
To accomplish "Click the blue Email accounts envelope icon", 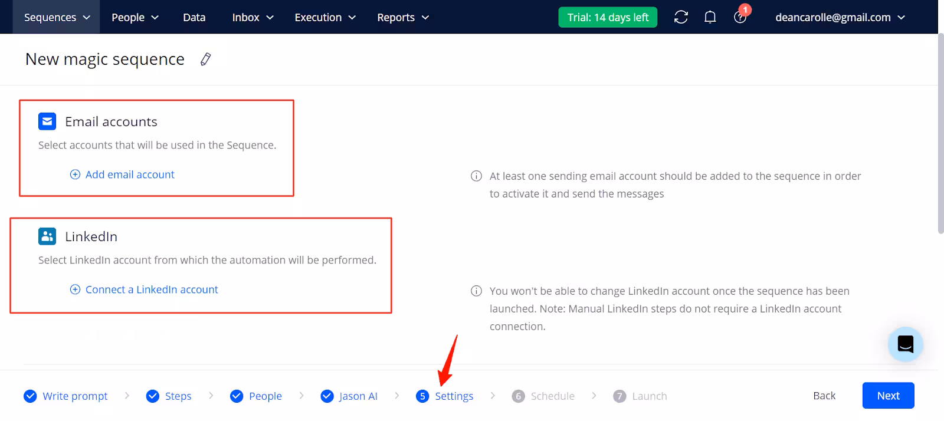I will pyautogui.click(x=47, y=121).
